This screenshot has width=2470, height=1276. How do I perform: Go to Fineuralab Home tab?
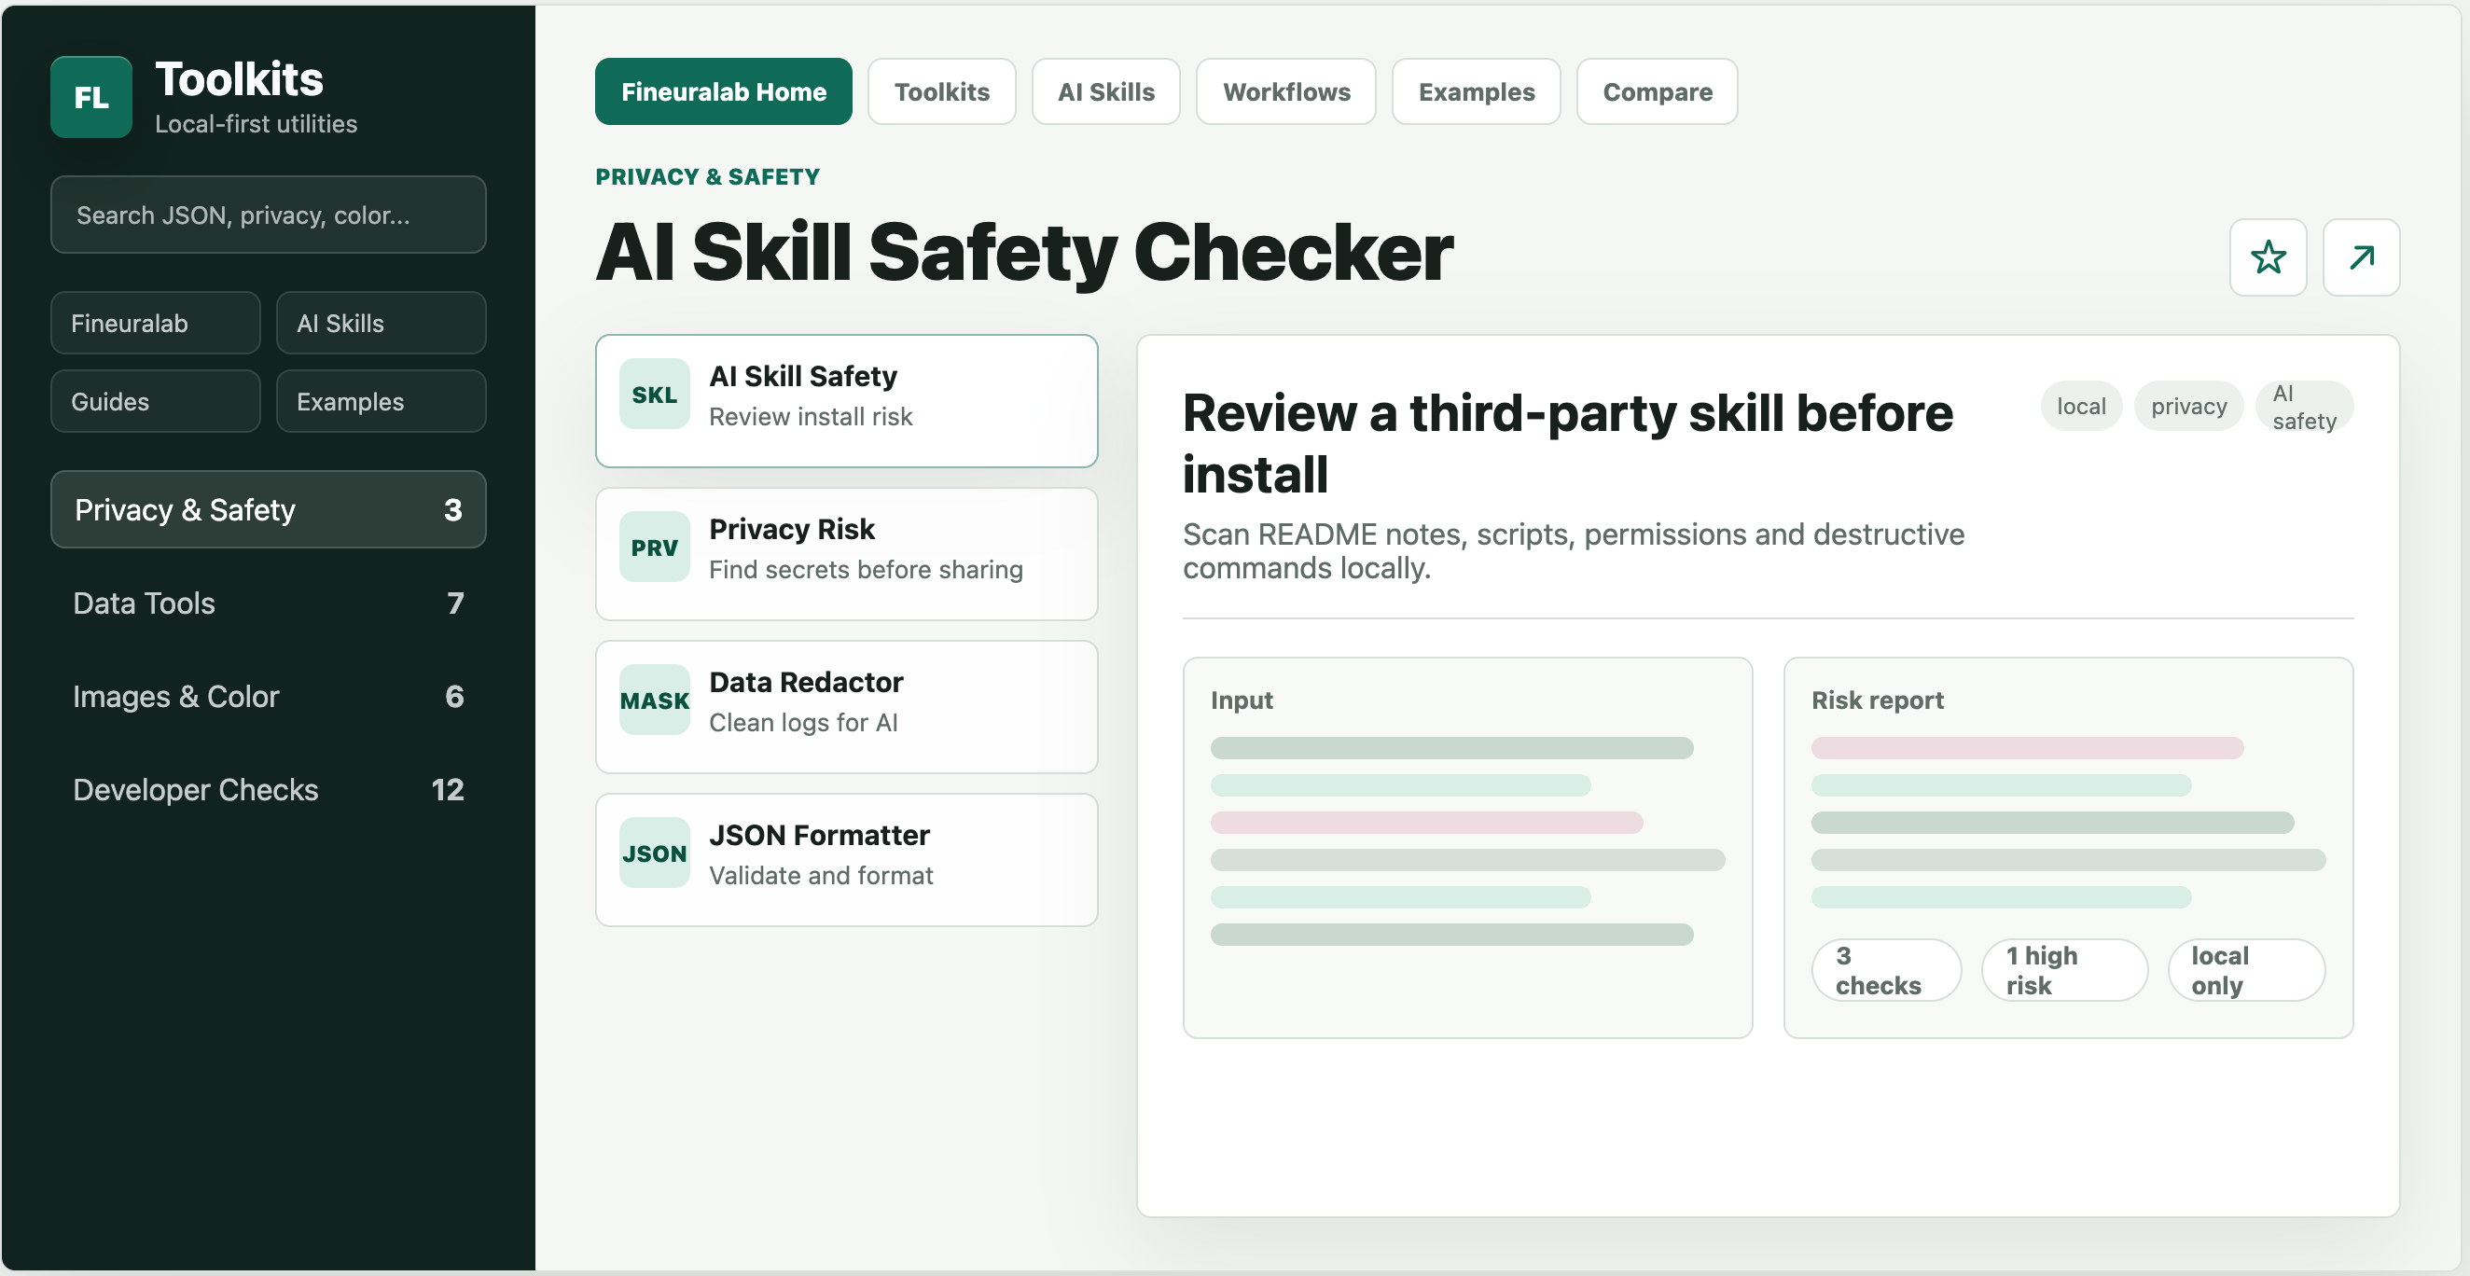[723, 92]
